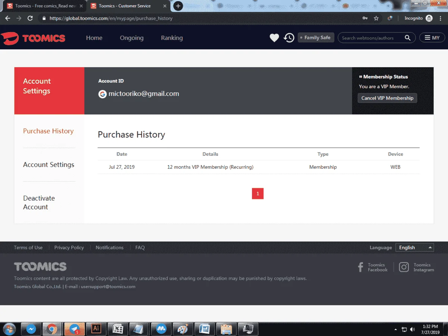The height and width of the screenshot is (336, 448).
Task: Open the Language dropdown set to English
Action: pos(415,248)
